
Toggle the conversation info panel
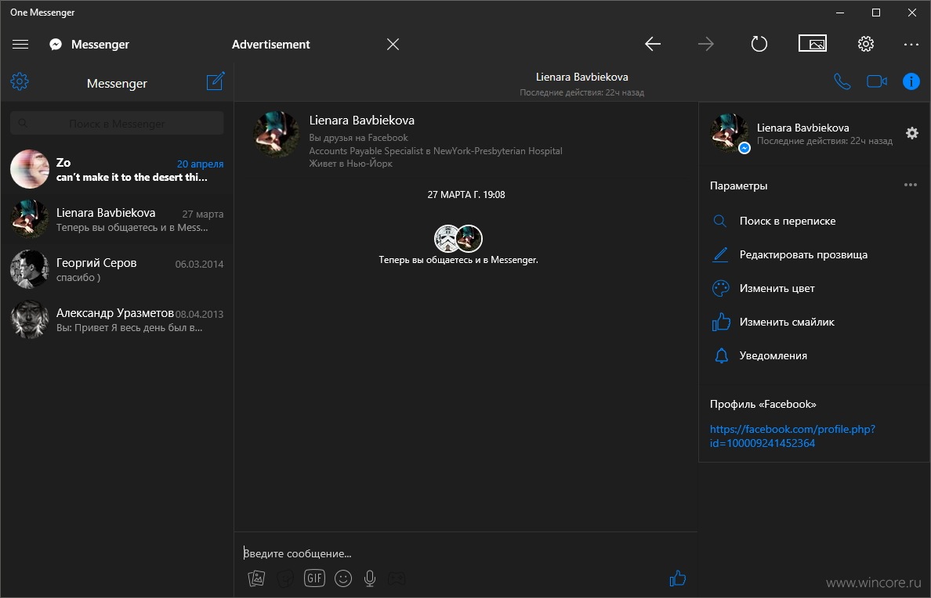click(911, 81)
